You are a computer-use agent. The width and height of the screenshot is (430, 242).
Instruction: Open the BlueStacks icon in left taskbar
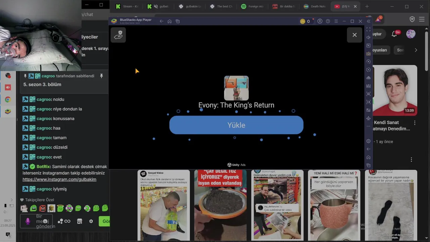tap(8, 111)
